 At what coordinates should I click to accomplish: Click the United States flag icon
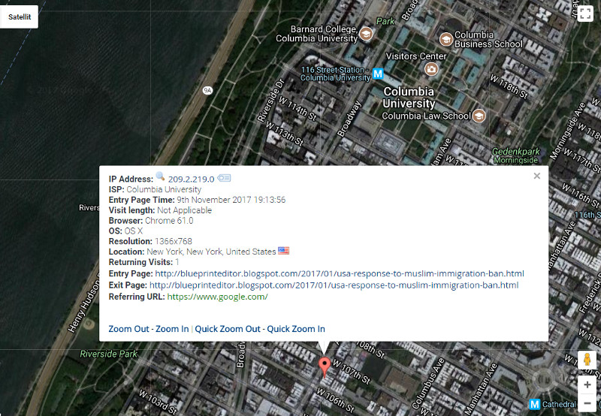point(283,251)
